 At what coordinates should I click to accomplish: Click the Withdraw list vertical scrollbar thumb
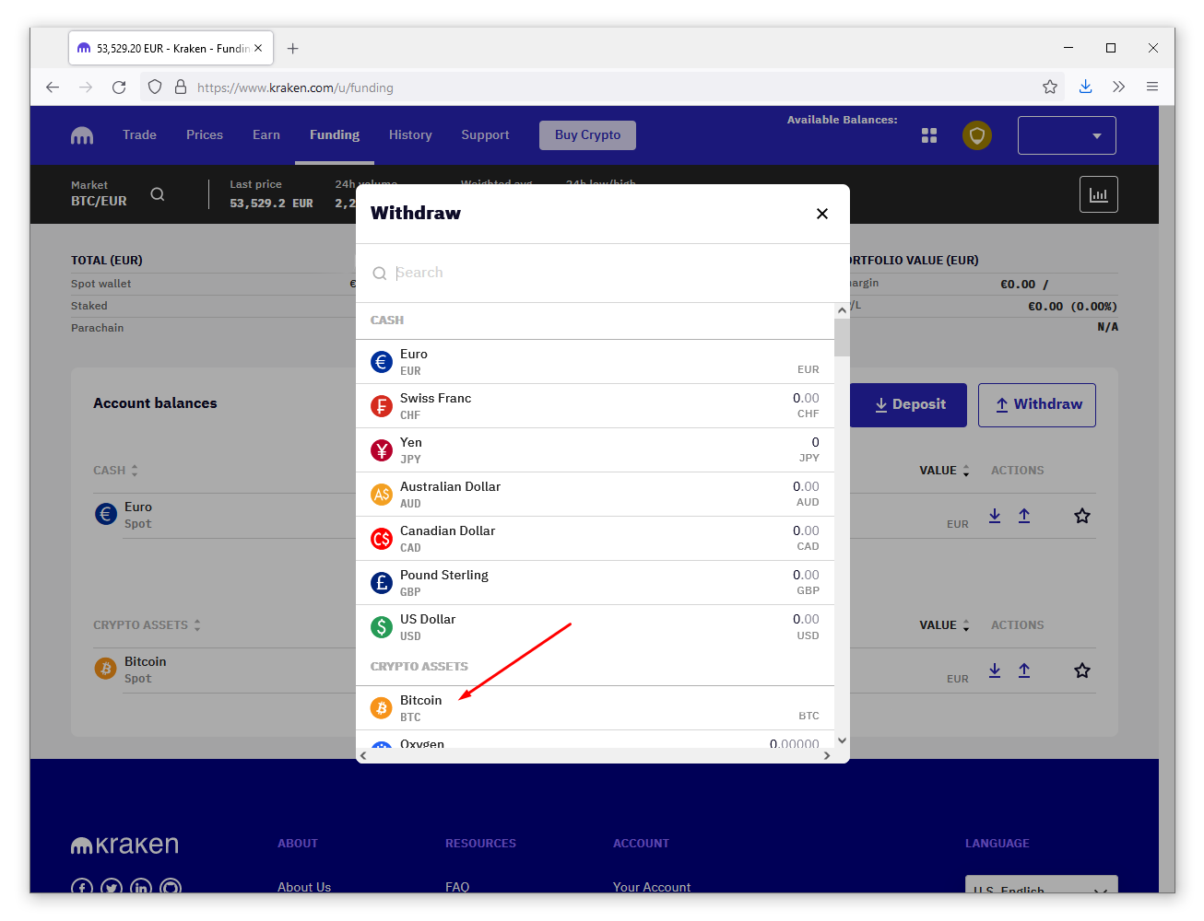coord(842,337)
